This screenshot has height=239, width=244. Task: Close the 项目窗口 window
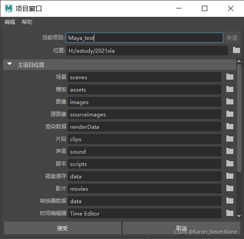(x=231, y=8)
